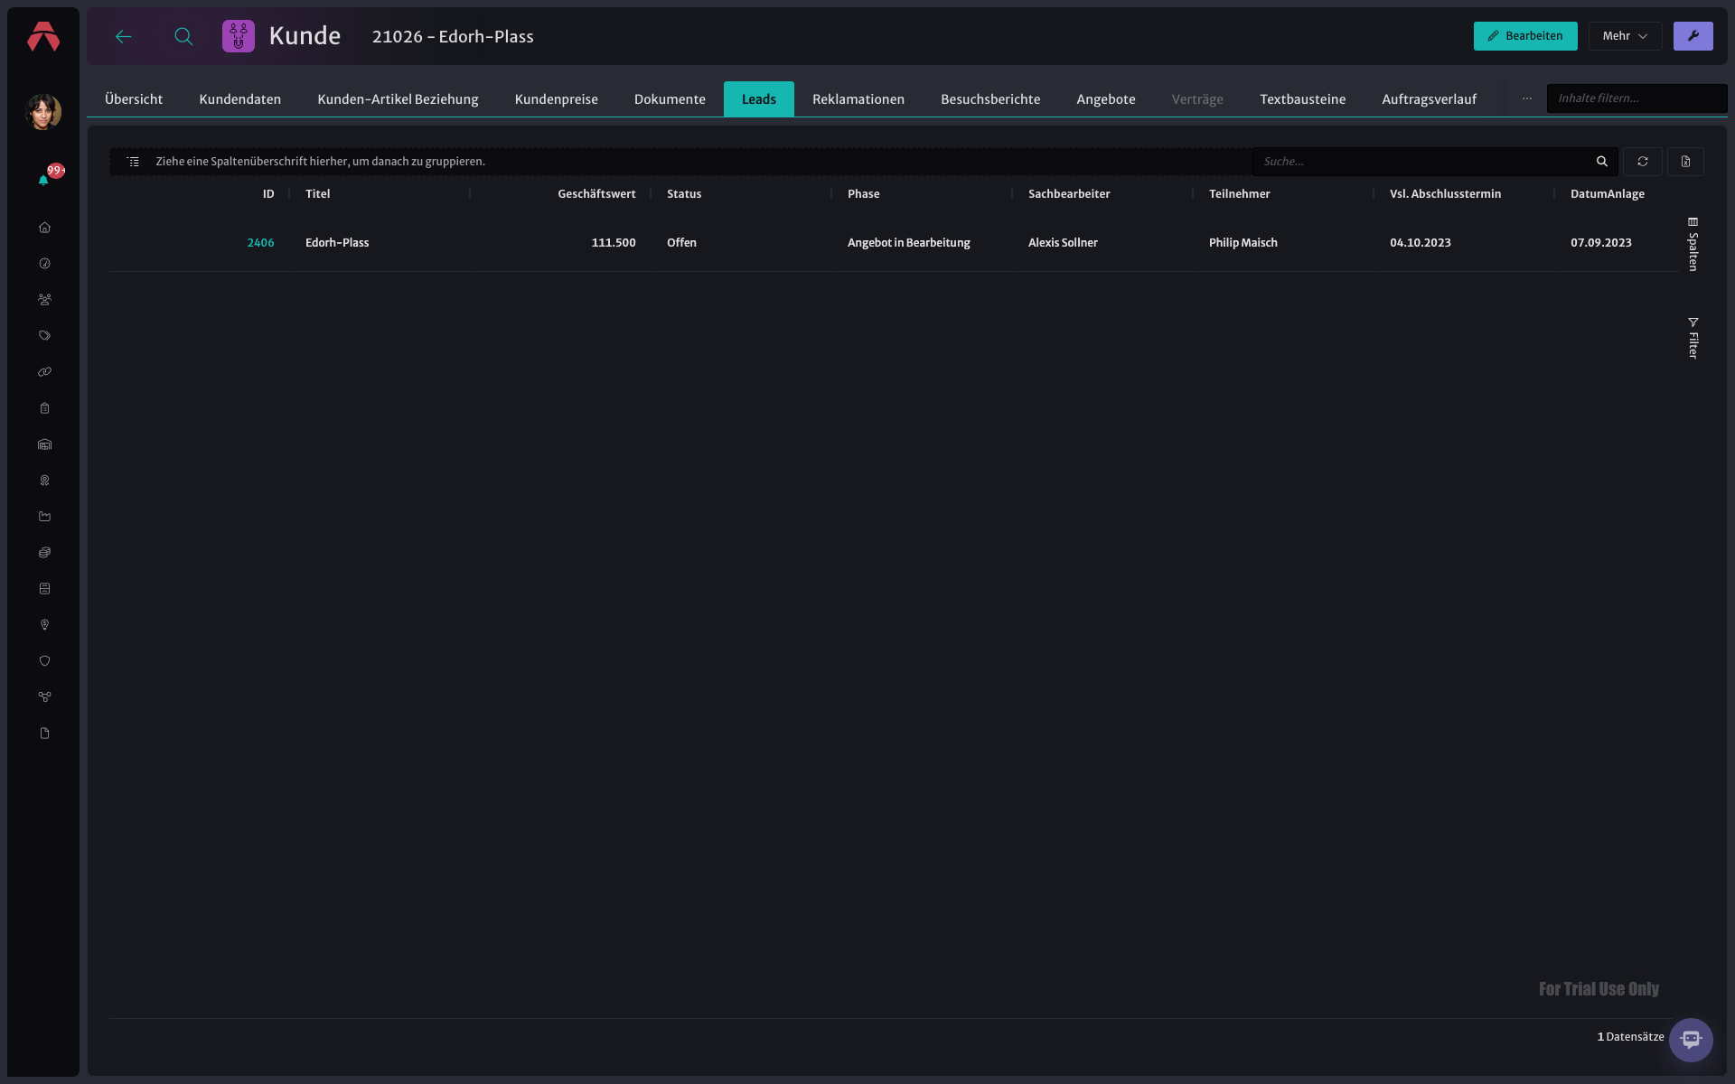The image size is (1735, 1084).
Task: Open the dashboard gauge icon in sidebar
Action: (44, 264)
